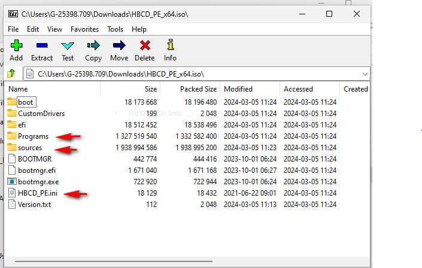Open the Info toolbar icon
The height and width of the screenshot is (268, 422).
(x=171, y=45)
